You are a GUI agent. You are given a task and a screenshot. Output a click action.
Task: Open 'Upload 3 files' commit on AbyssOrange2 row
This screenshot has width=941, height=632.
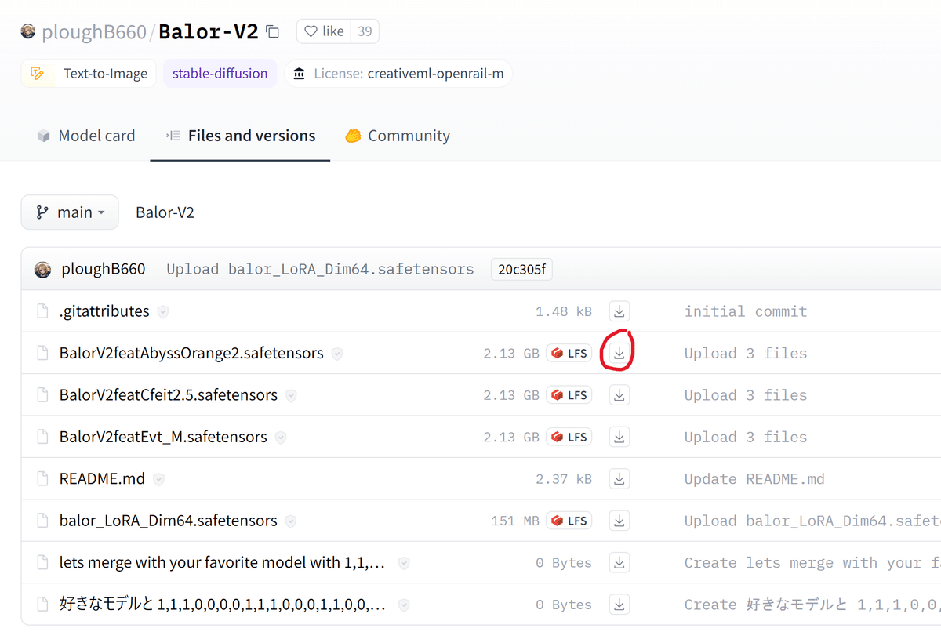tap(746, 354)
